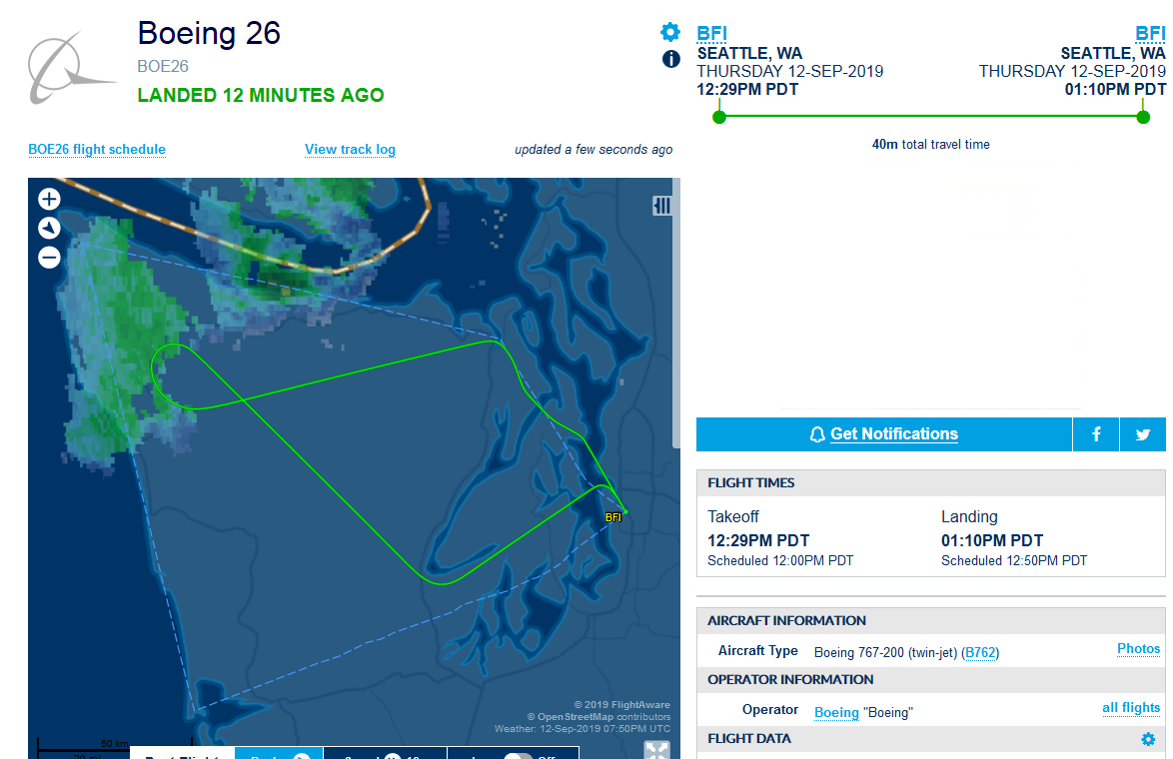Open View track log link
The image size is (1173, 759).
pyautogui.click(x=350, y=150)
